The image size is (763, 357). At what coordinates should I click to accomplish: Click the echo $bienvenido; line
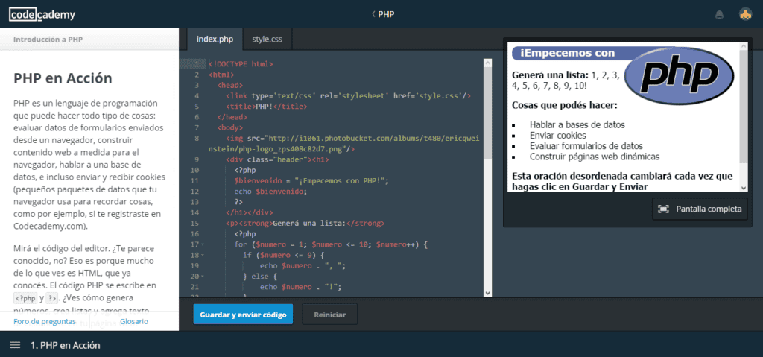point(270,192)
